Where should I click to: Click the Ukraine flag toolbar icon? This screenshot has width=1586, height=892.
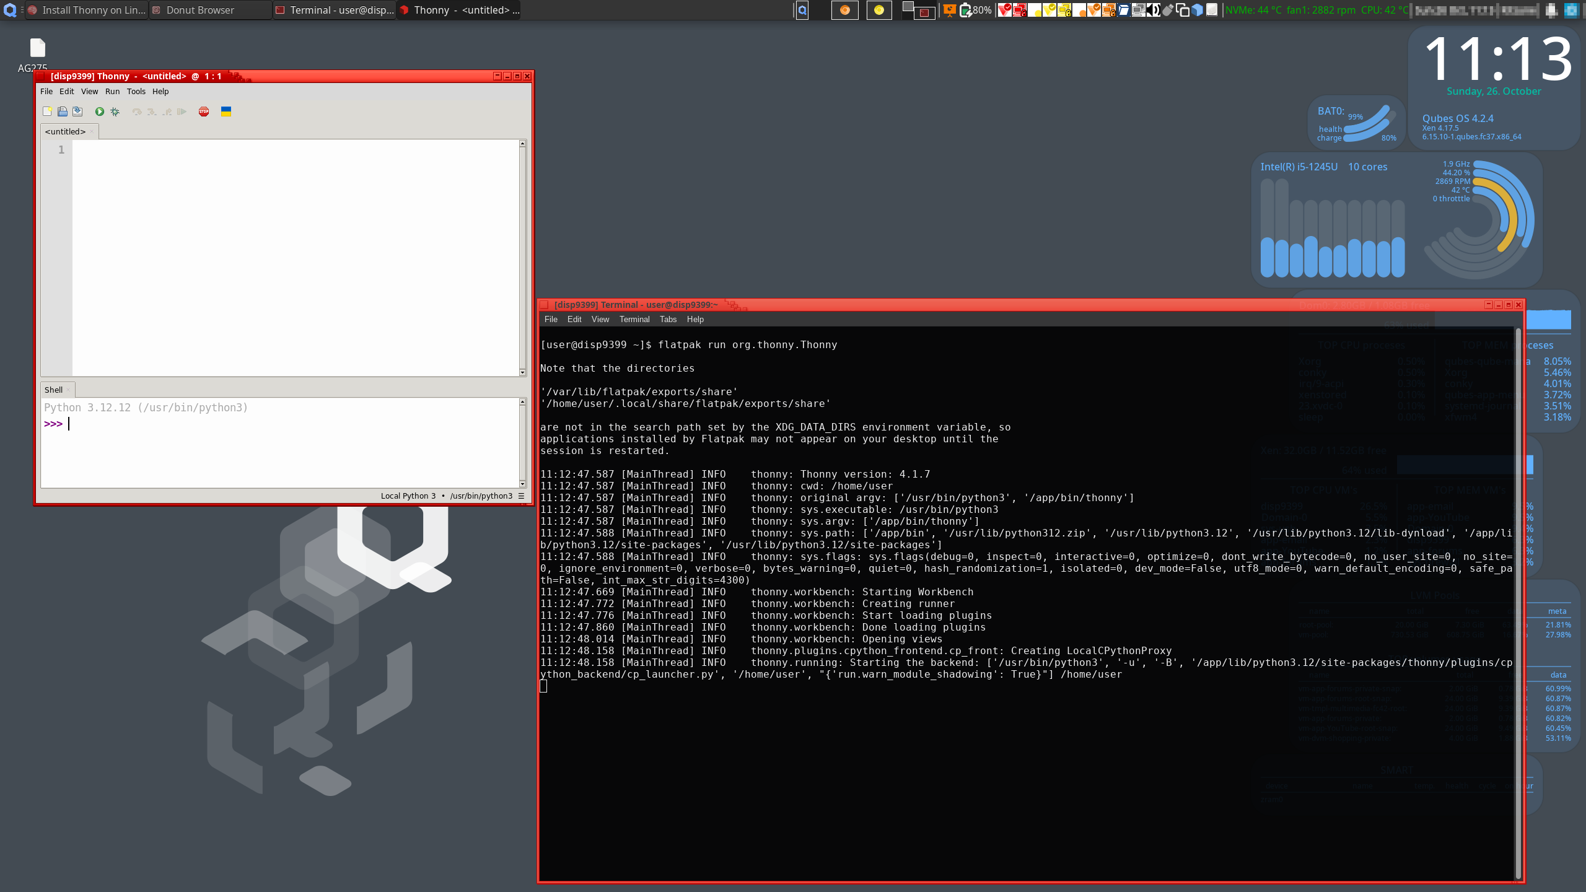(x=226, y=111)
